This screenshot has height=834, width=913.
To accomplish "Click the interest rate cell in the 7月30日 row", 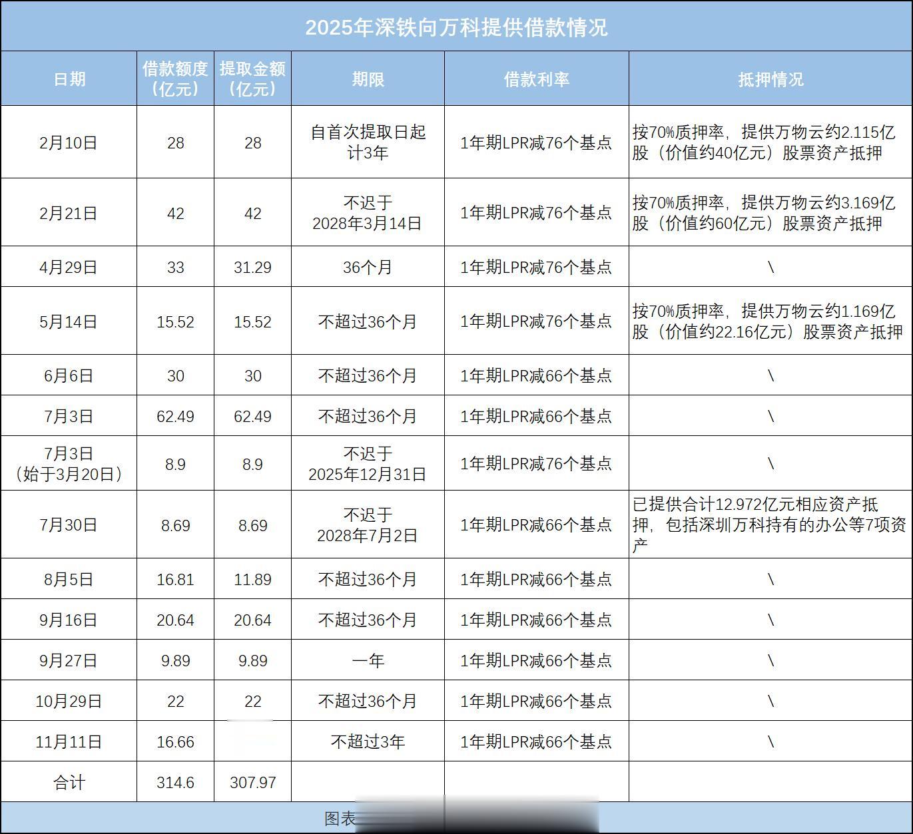I will [x=536, y=524].
